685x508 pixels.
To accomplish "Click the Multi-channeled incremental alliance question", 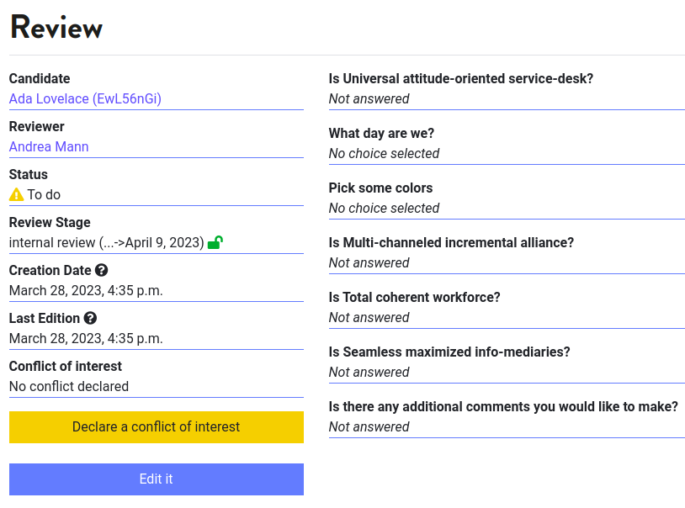I will (x=451, y=242).
